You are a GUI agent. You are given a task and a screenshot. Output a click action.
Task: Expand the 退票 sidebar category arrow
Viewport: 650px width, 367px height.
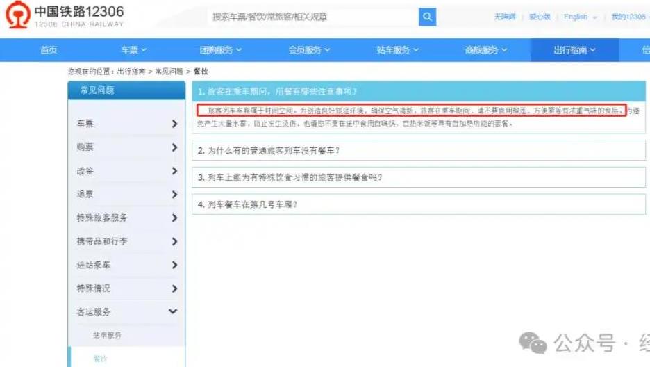point(174,195)
